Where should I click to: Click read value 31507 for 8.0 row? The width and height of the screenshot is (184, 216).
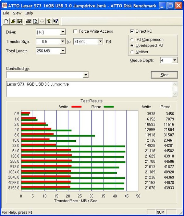[169, 135]
